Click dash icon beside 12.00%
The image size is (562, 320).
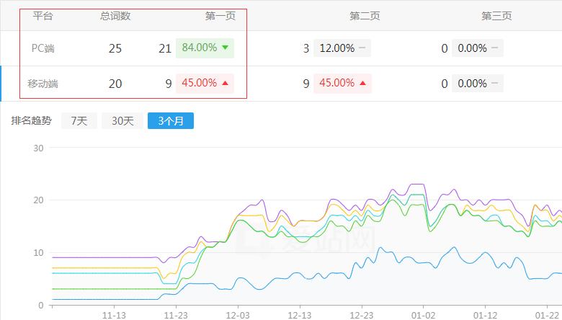tap(362, 49)
